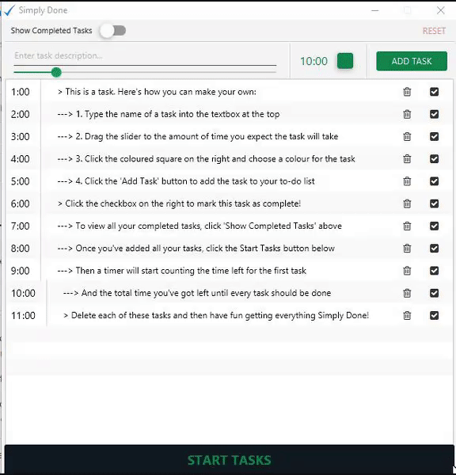This screenshot has width=456, height=475.
Task: Tick the 'And the total time' task checkbox
Action: pos(434,293)
